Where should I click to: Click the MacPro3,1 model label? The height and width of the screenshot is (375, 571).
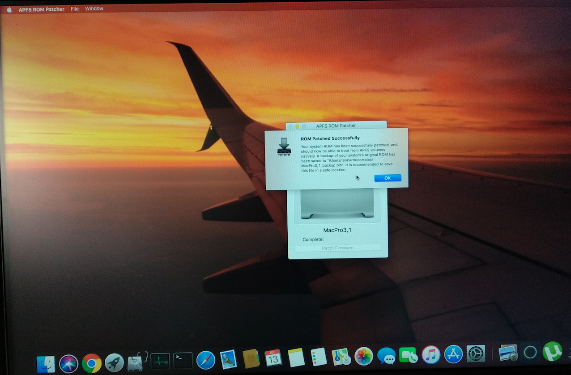pyautogui.click(x=337, y=230)
